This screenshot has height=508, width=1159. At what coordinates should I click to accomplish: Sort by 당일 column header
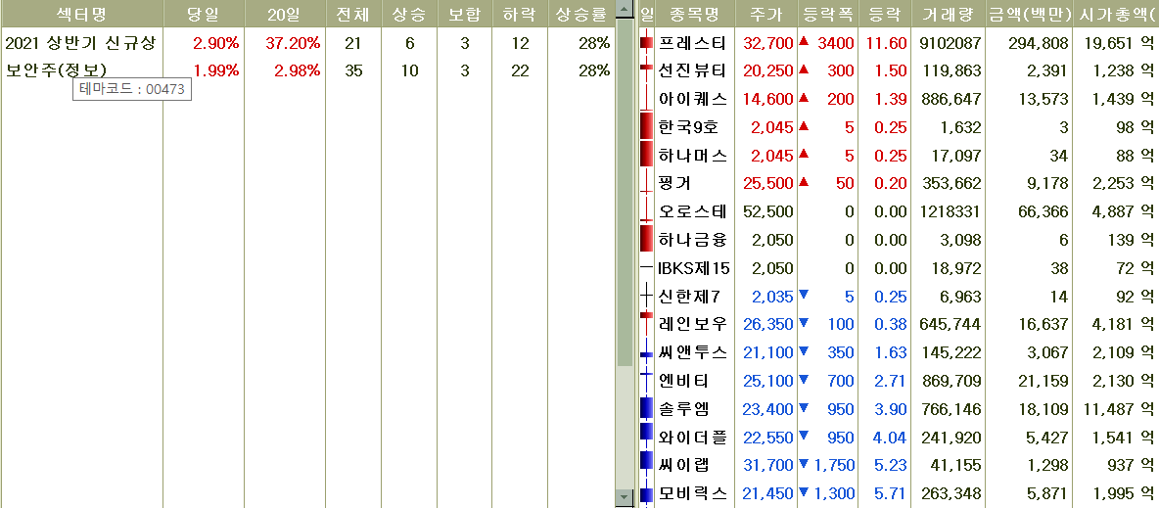[x=204, y=14]
